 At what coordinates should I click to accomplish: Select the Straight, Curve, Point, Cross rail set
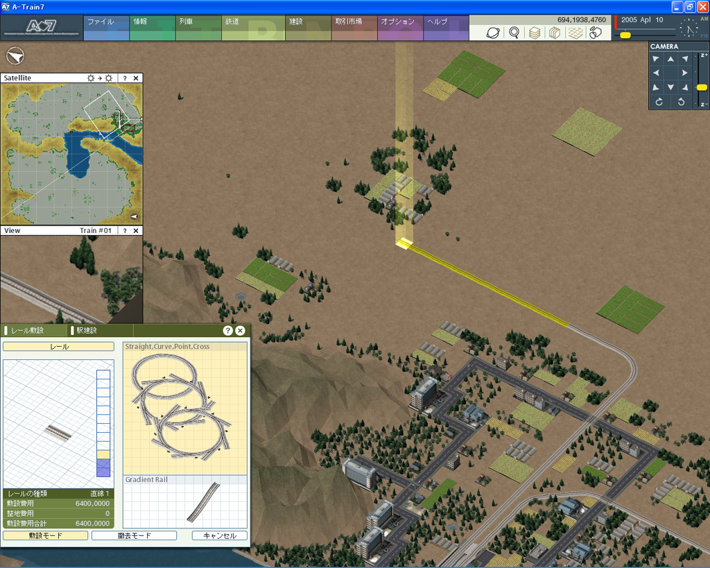coord(185,408)
